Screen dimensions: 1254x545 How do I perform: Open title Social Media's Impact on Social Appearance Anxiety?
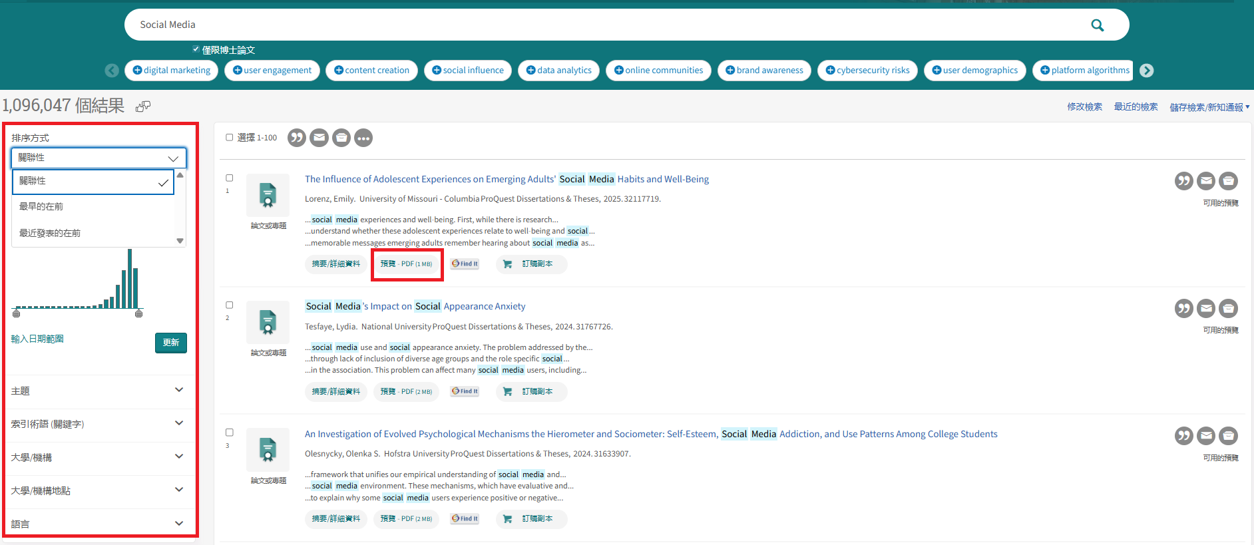click(x=415, y=307)
